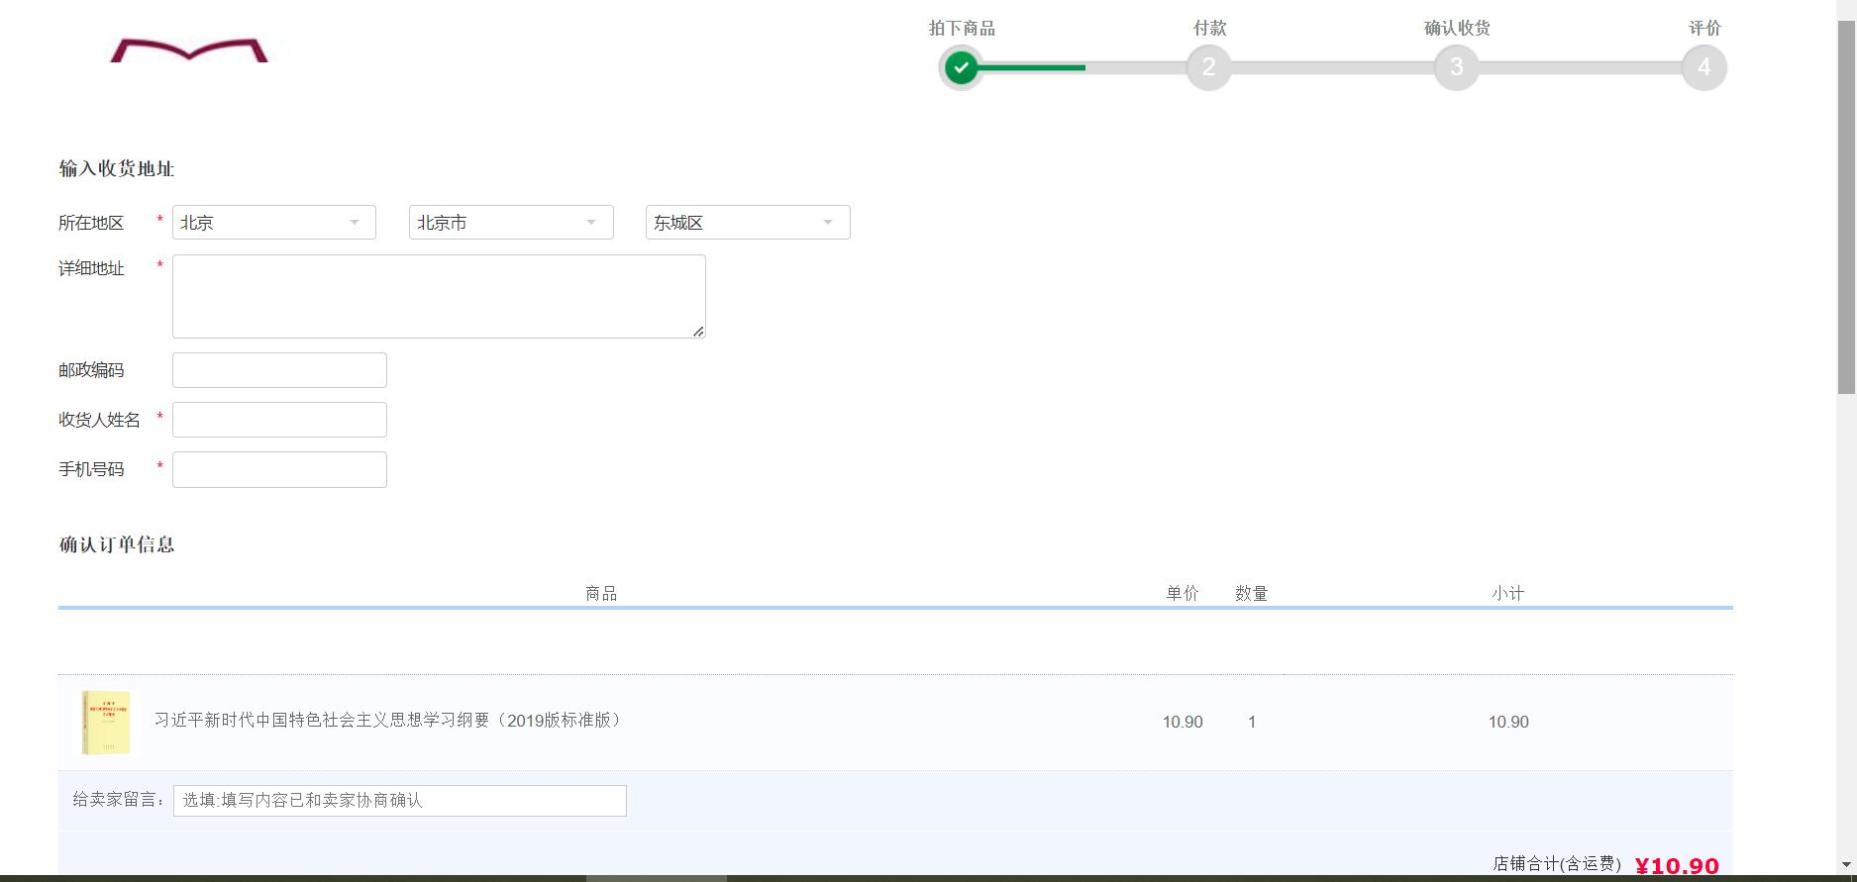This screenshot has width=1857, height=882.
Task: Click the vertical scrollbar thumb
Action: coord(1847,206)
